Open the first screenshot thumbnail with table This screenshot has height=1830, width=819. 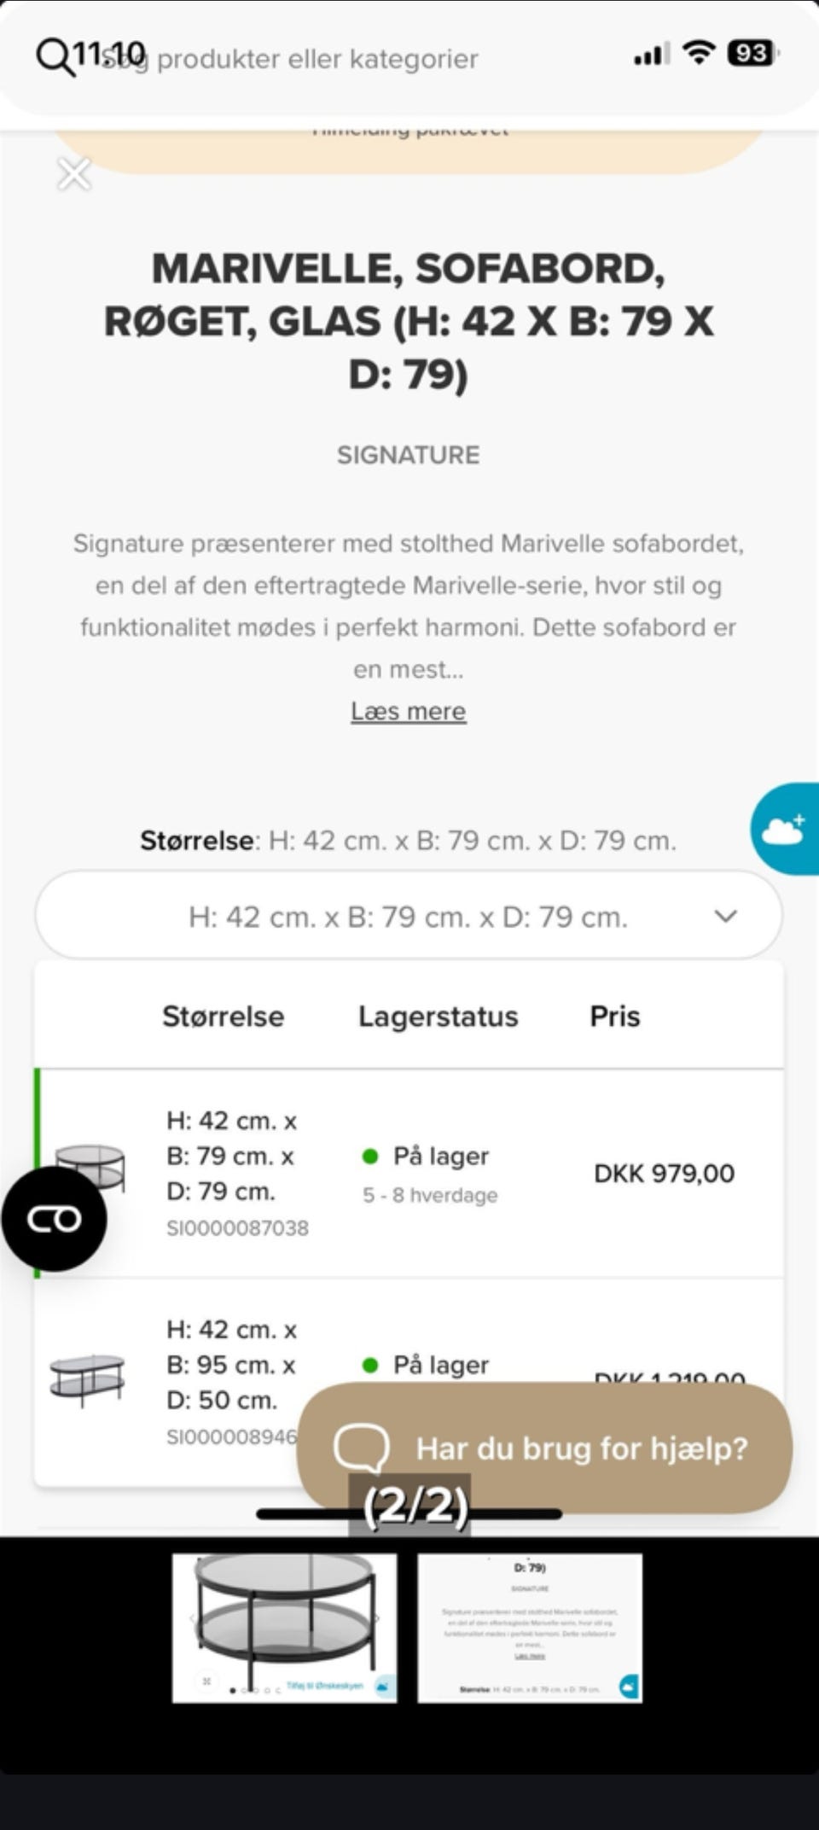pos(284,1628)
